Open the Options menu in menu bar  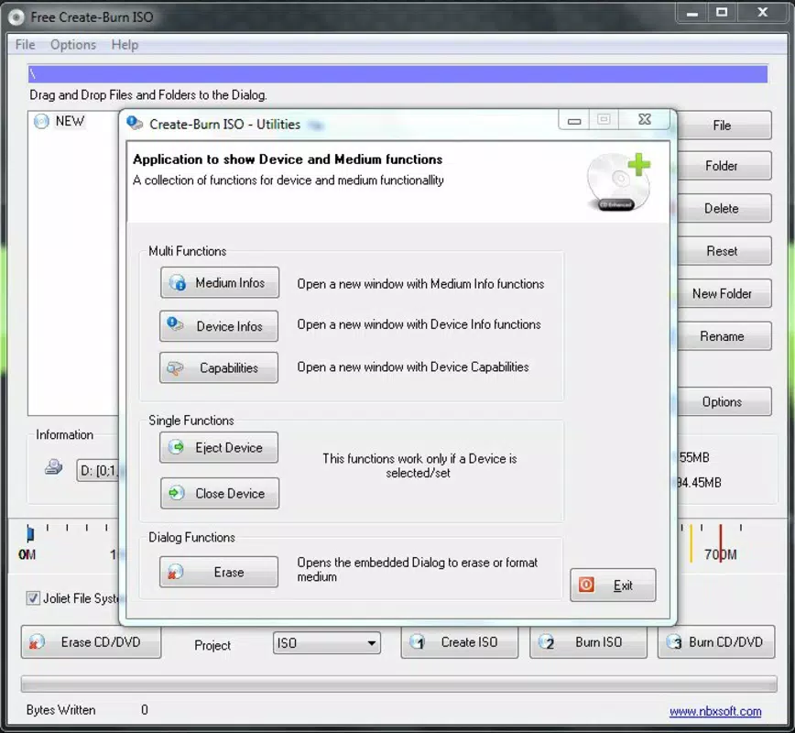pos(73,45)
